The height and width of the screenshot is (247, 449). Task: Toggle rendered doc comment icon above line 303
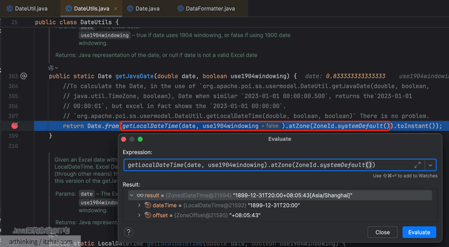53,68
